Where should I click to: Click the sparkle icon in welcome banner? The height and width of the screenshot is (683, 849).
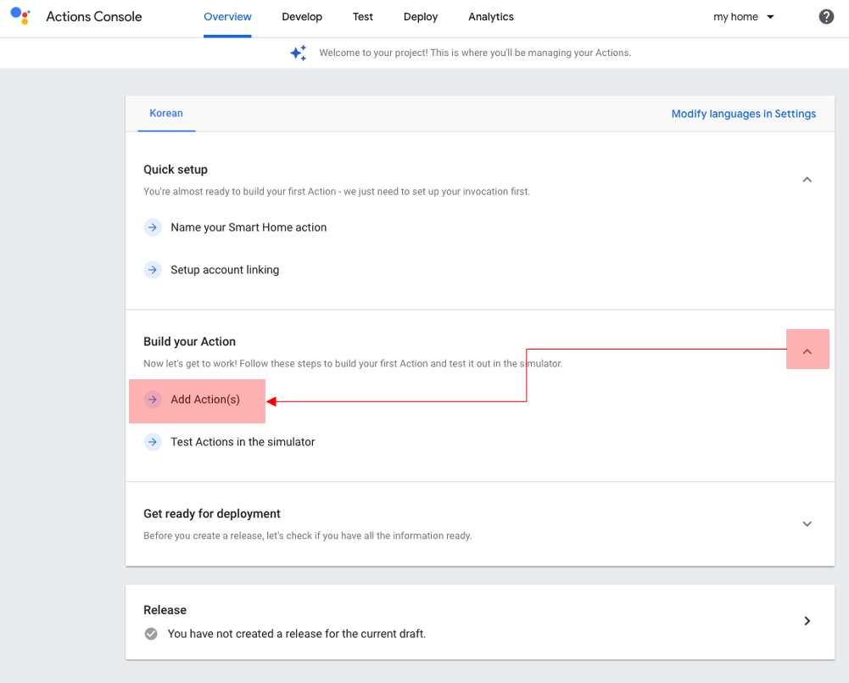click(299, 53)
